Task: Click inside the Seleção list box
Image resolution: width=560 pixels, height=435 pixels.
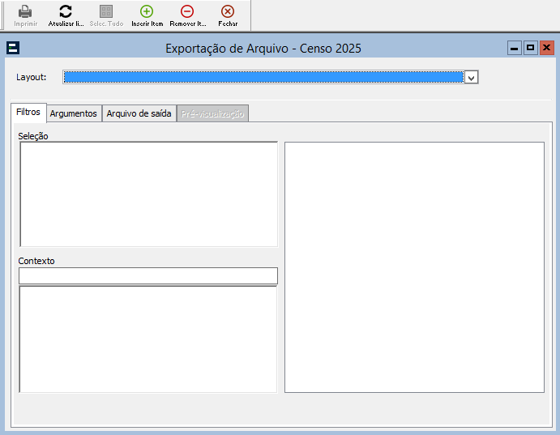Action: pos(149,194)
